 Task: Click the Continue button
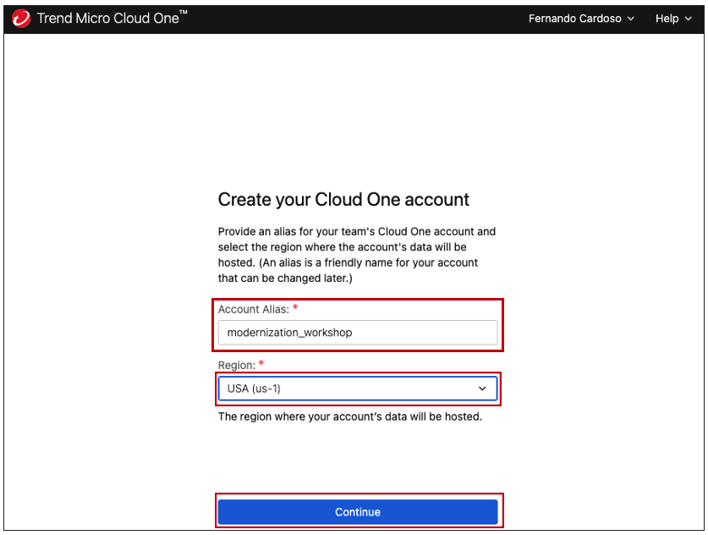point(358,512)
